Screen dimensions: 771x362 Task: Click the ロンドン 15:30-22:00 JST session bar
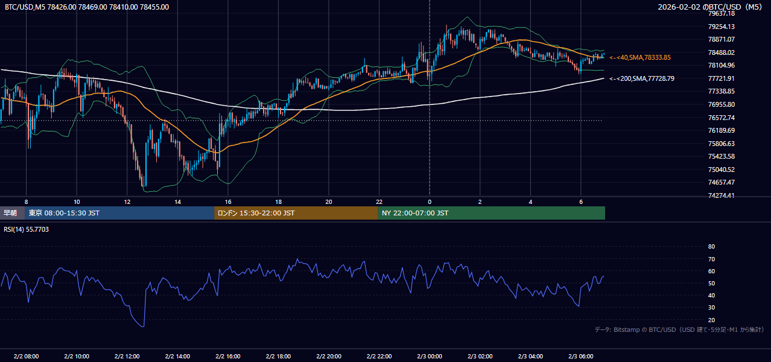tap(296, 213)
